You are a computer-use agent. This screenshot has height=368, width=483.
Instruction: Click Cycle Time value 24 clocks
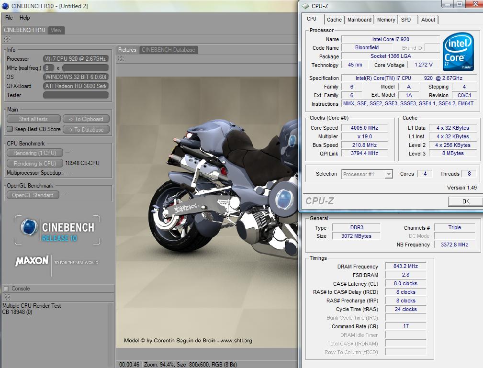click(x=405, y=309)
